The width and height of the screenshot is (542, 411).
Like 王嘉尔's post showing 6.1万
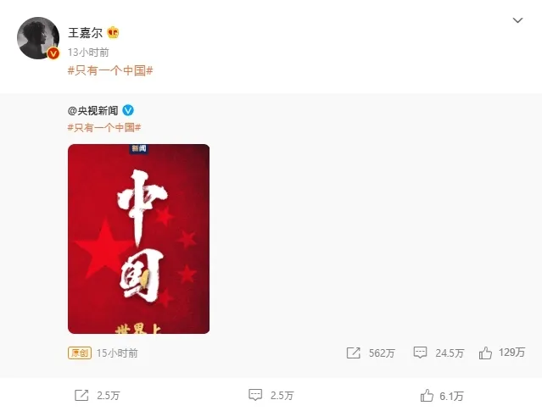click(427, 395)
